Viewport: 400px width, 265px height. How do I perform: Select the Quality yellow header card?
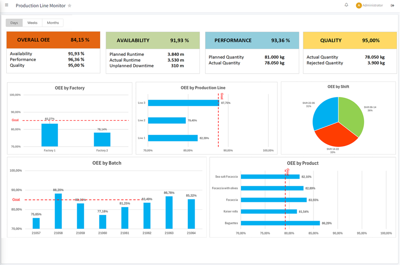tap(350, 40)
